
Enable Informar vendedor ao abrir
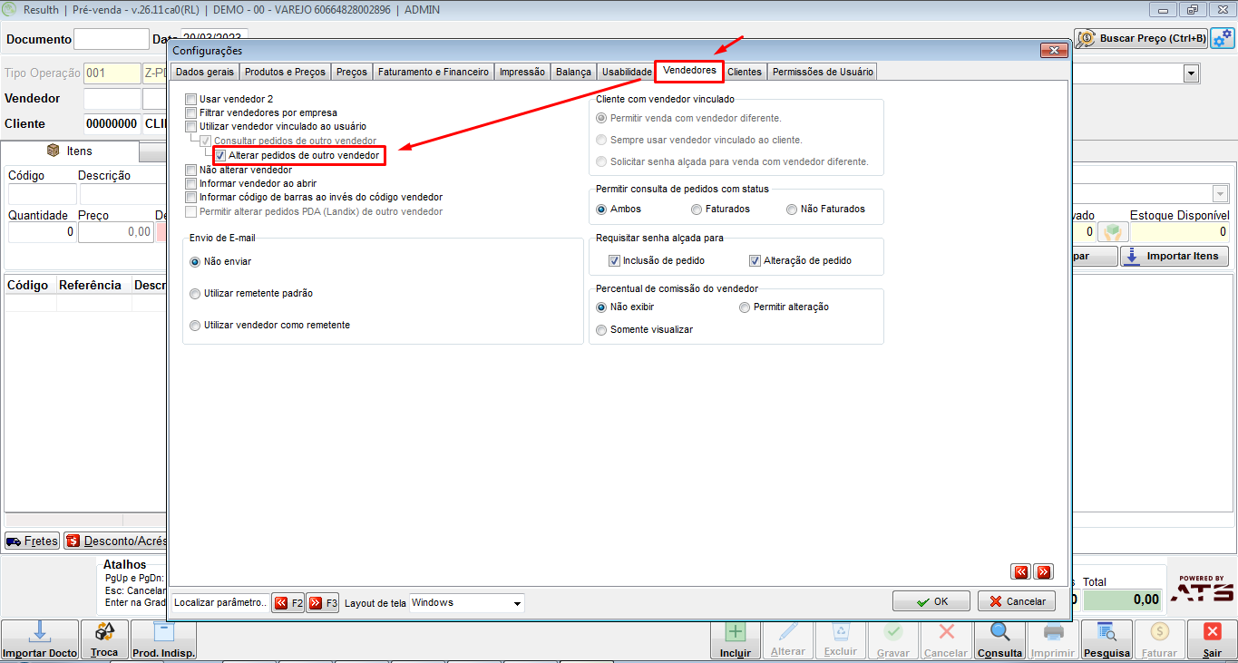click(190, 183)
